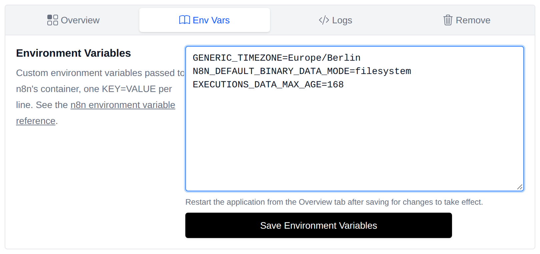Click the Overview grid icon
The height and width of the screenshot is (254, 540).
pos(52,20)
